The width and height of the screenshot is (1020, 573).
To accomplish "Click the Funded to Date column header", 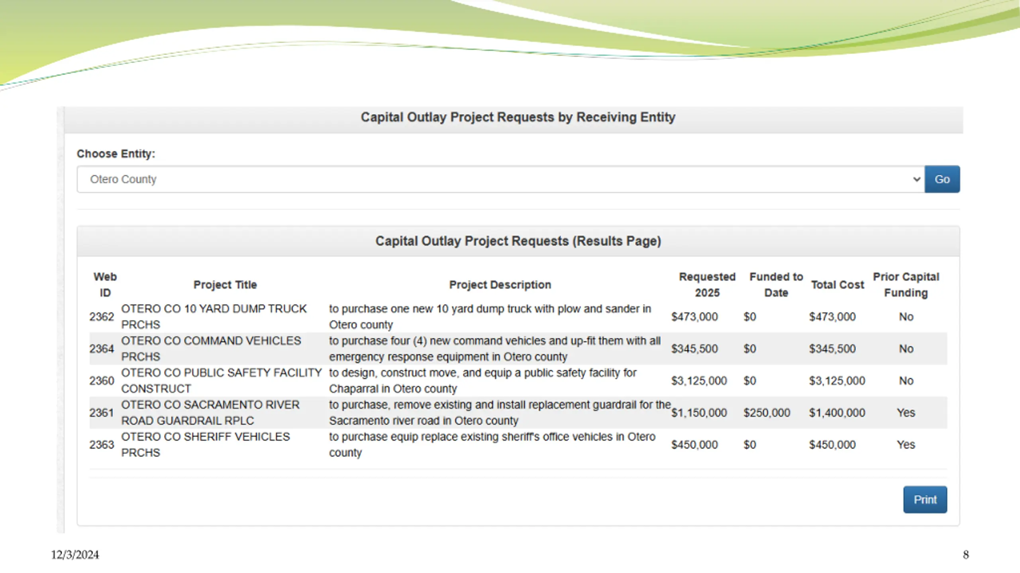I will tap(776, 285).
